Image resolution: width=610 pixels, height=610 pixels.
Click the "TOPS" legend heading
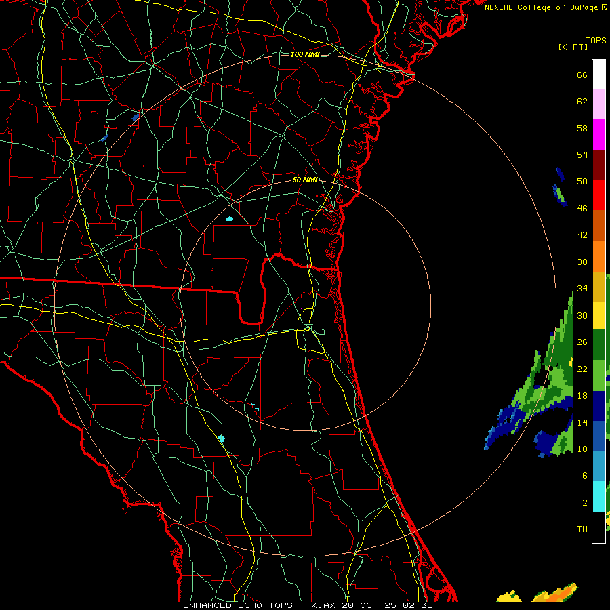pyautogui.click(x=596, y=41)
